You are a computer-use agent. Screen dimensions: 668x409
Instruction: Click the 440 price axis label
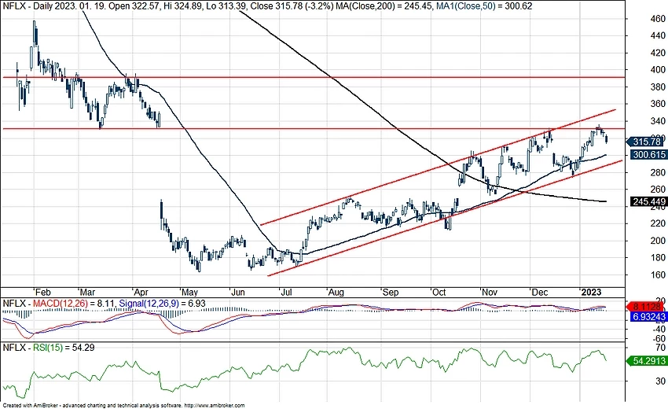point(658,36)
